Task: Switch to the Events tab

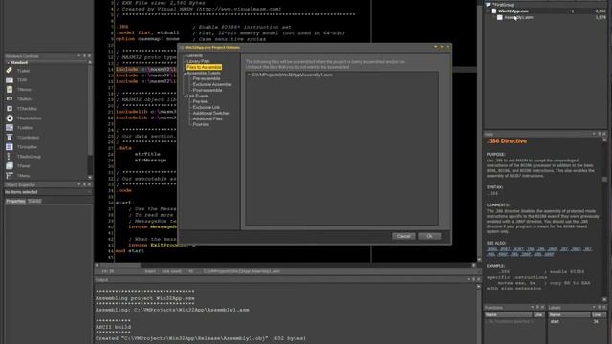Action: 34,202
